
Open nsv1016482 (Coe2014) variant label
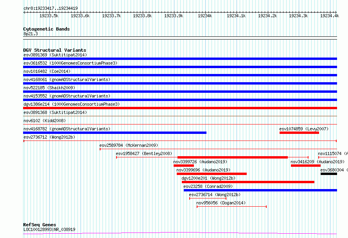[47, 71]
